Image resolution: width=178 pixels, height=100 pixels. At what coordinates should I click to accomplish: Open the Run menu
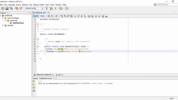click(x=31, y=5)
